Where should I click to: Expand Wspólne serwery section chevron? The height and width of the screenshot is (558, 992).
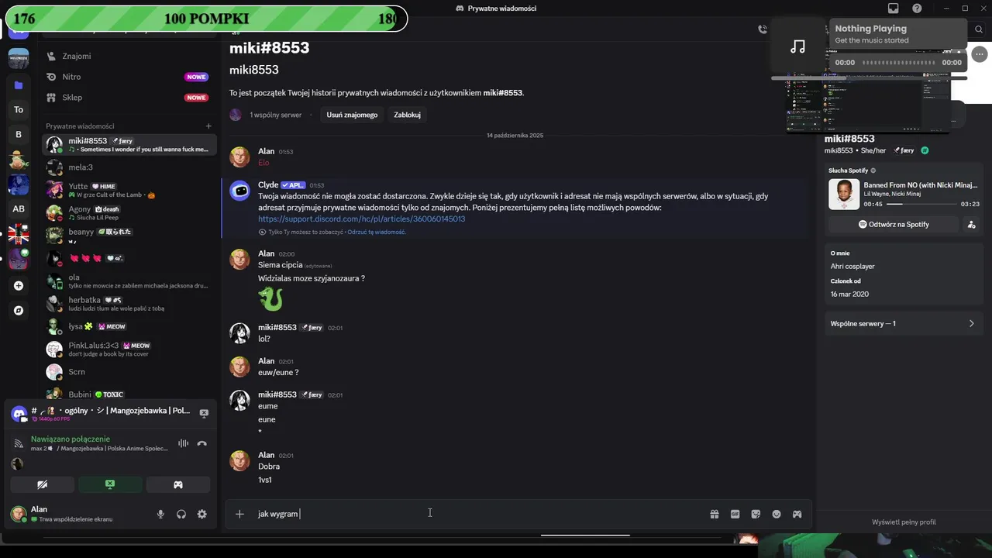[x=971, y=323]
